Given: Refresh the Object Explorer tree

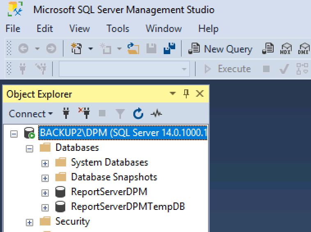Looking at the screenshot, I should pos(138,113).
